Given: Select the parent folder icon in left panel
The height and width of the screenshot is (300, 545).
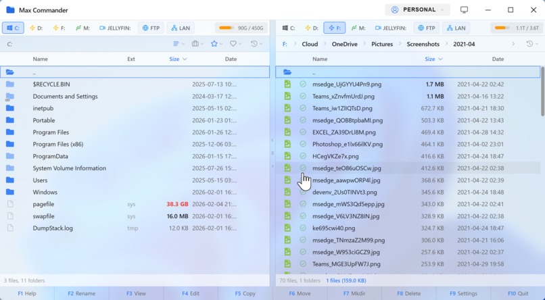Looking at the screenshot, I should [x=9, y=72].
